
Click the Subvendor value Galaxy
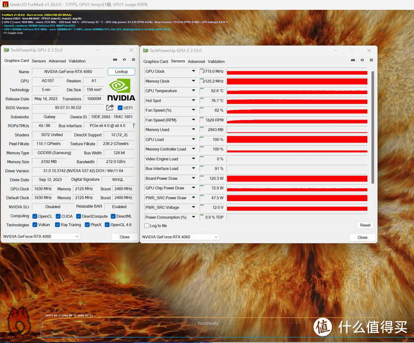[x=49, y=117]
